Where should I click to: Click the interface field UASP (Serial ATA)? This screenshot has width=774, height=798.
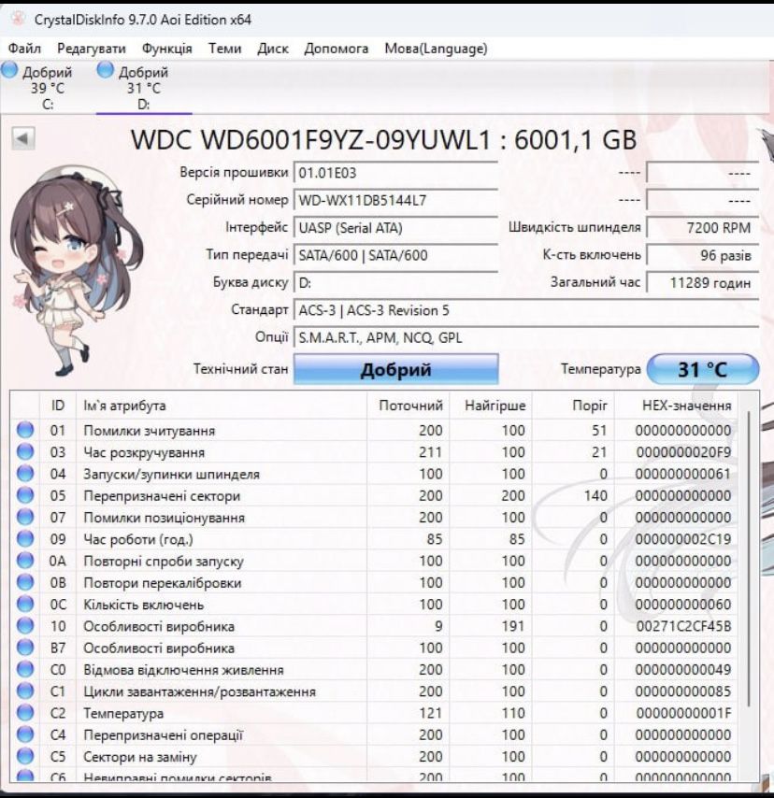pyautogui.click(x=395, y=228)
